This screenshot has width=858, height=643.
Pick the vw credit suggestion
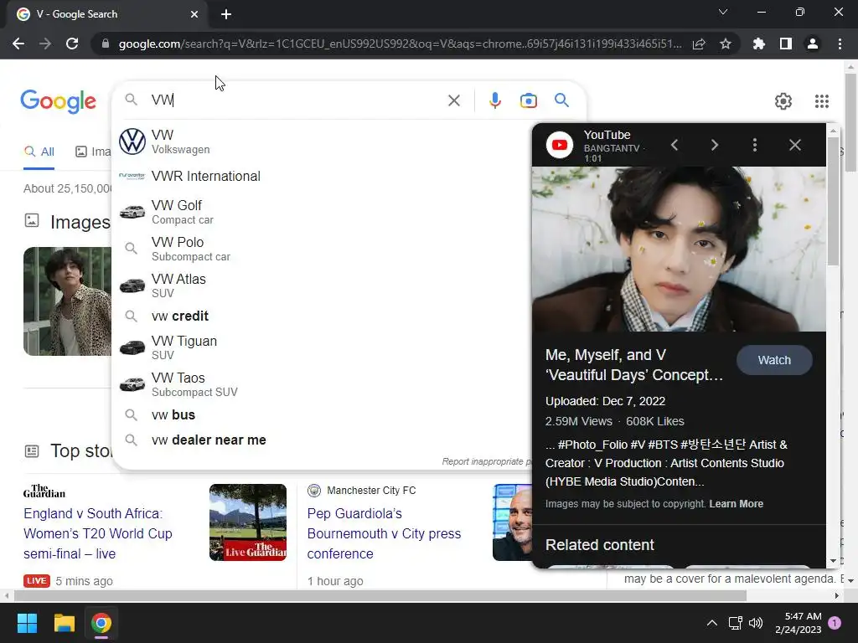coord(323,316)
